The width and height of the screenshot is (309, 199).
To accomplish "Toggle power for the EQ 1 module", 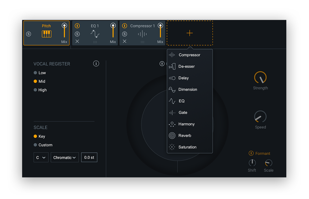I will click(77, 26).
